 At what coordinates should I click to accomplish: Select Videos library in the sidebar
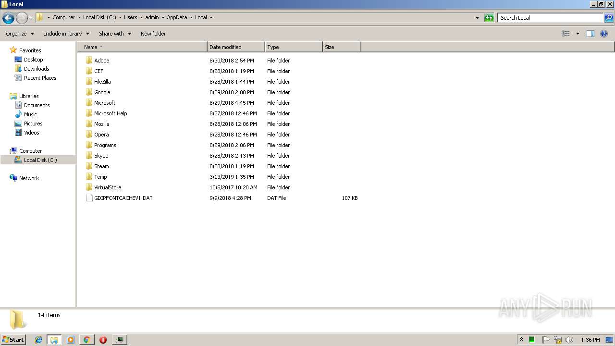pos(31,133)
